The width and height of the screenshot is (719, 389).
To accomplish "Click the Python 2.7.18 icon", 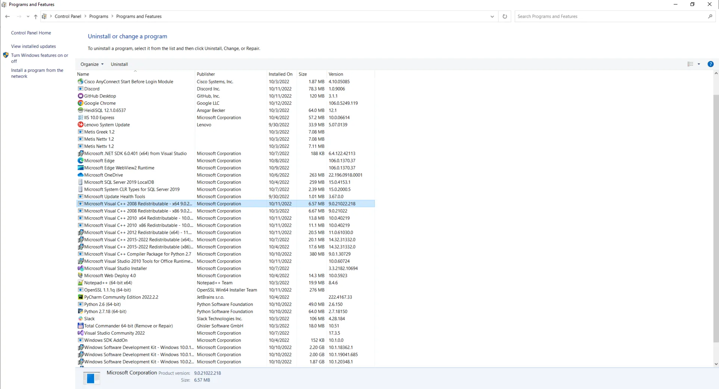I will pos(80,312).
